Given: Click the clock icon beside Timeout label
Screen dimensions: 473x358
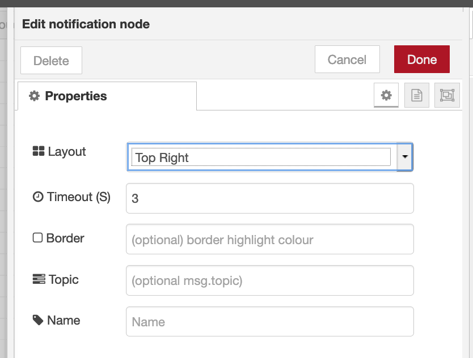Looking at the screenshot, I should coord(38,197).
